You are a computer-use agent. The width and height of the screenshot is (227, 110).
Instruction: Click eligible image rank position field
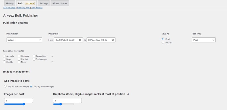pos(67,100)
